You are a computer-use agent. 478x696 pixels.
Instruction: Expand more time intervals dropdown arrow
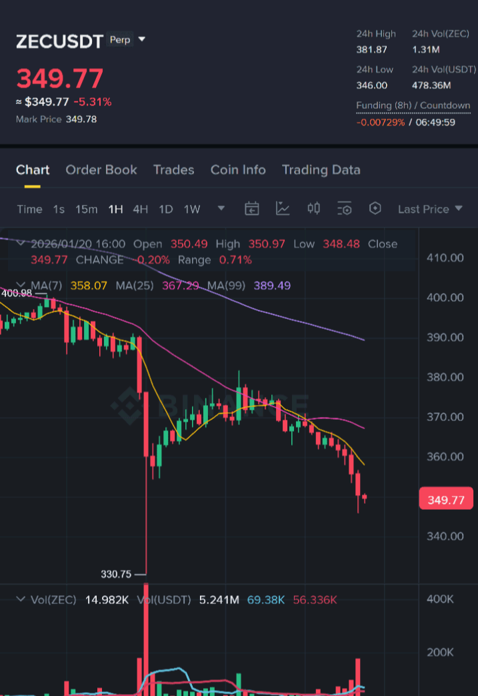[x=221, y=209]
